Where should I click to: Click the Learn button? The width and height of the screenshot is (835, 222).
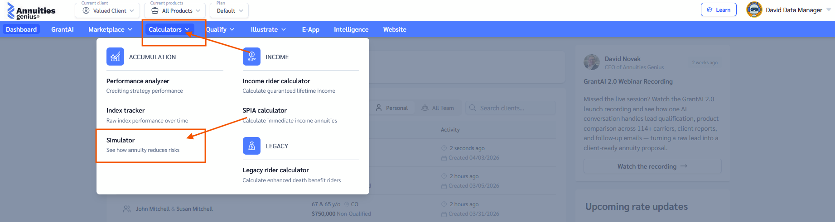(719, 9)
